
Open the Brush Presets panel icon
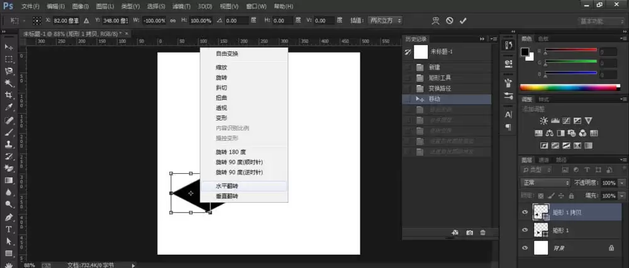pyautogui.click(x=508, y=96)
